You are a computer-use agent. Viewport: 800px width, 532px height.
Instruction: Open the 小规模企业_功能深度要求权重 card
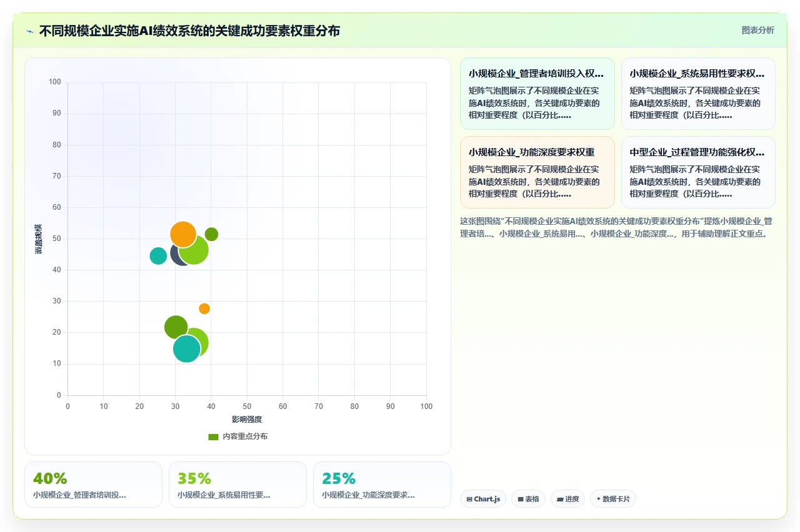(x=537, y=172)
